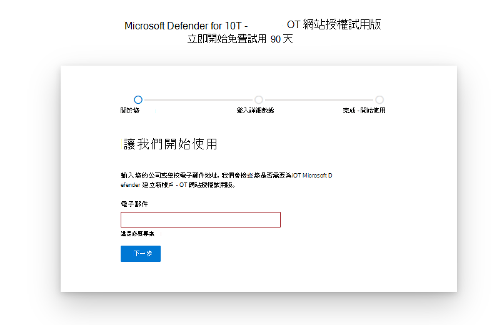This screenshot has height=325, width=497.
Task: Click the 這是必要專案 validation message
Action: (138, 234)
